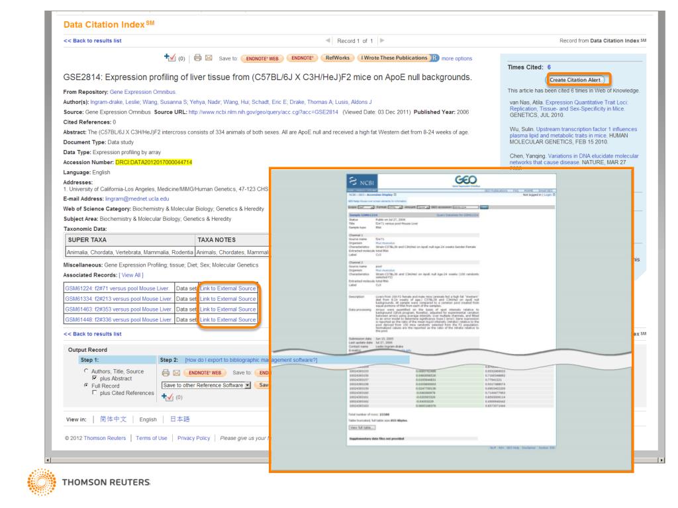The image size is (678, 508).
Task: Click GEO page screenshot thumbnail overlay
Action: pos(451,319)
